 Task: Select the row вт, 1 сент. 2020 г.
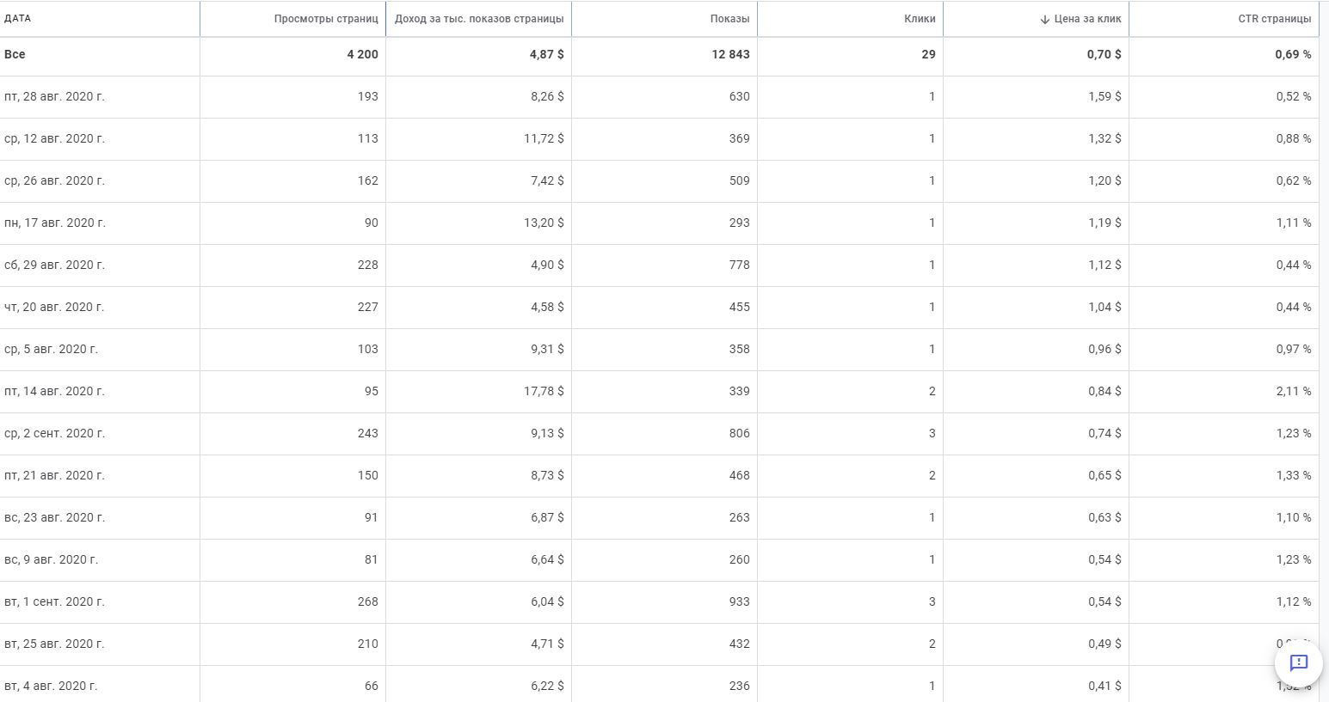click(x=54, y=601)
